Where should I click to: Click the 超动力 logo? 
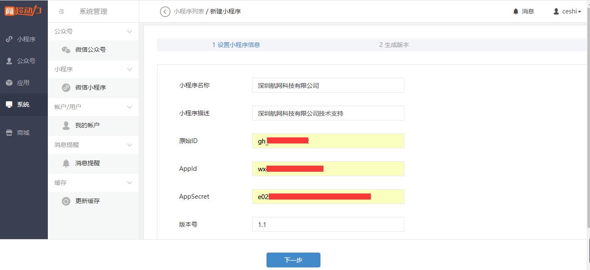[23, 10]
